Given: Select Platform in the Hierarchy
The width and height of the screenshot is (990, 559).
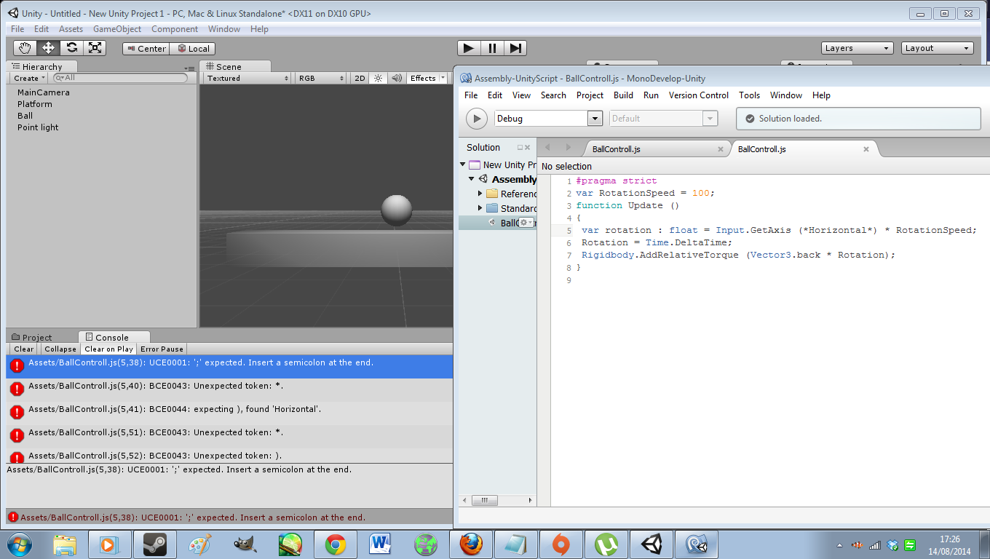Looking at the screenshot, I should pyautogui.click(x=35, y=104).
